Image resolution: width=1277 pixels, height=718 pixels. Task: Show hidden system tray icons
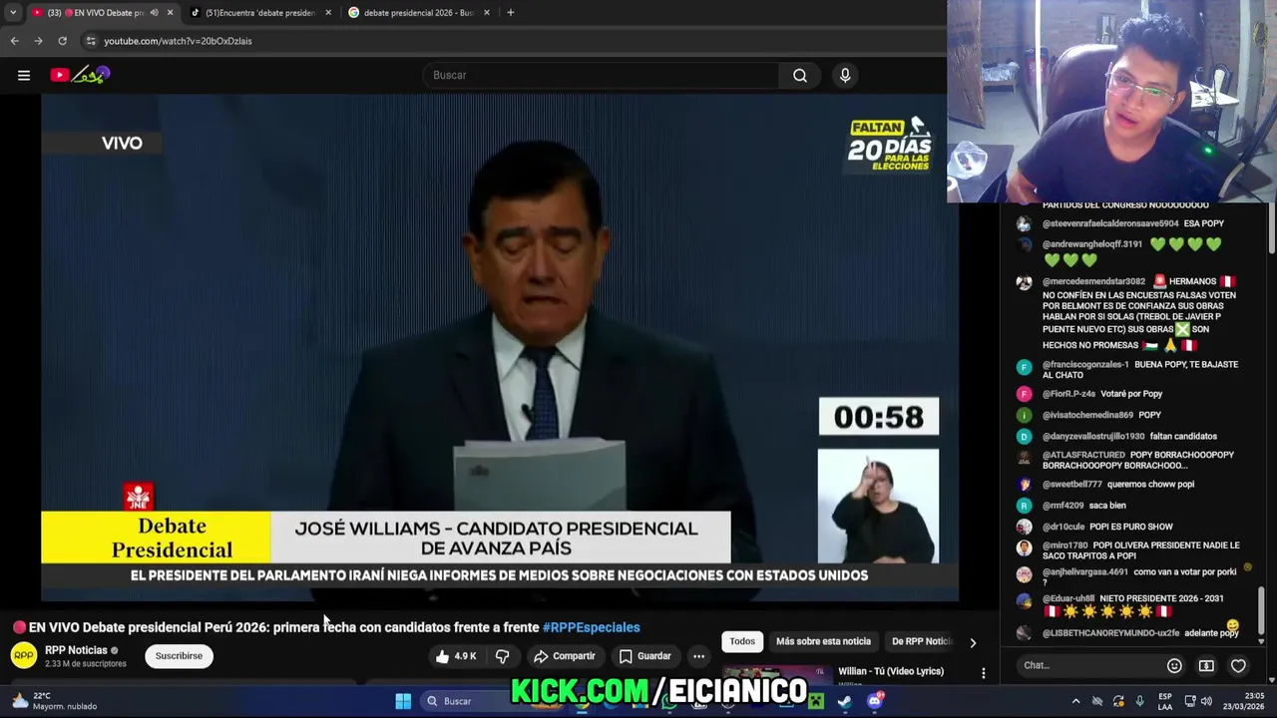(1075, 701)
